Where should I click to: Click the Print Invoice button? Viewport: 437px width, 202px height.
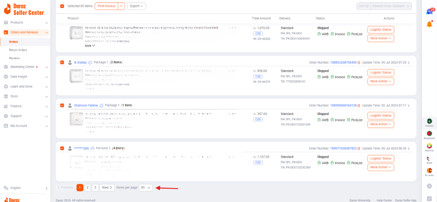(106, 6)
